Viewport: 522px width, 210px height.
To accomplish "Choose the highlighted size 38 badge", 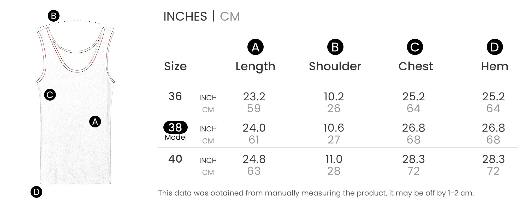I will click(175, 127).
